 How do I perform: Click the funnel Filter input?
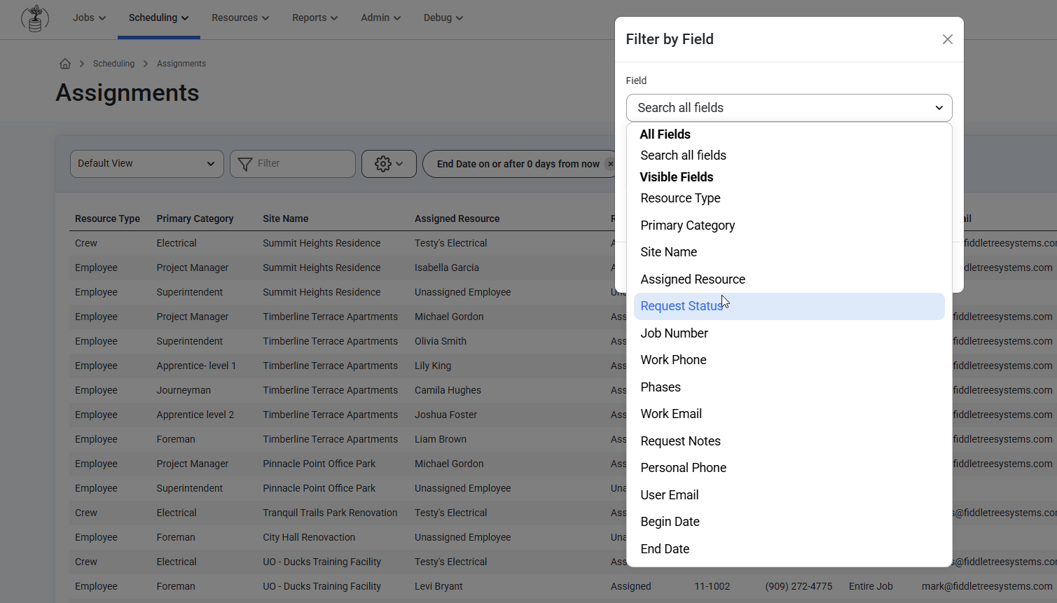pos(293,164)
